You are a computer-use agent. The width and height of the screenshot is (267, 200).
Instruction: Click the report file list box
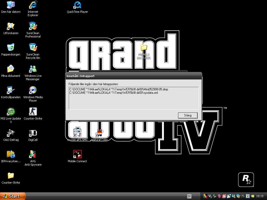[134, 98]
